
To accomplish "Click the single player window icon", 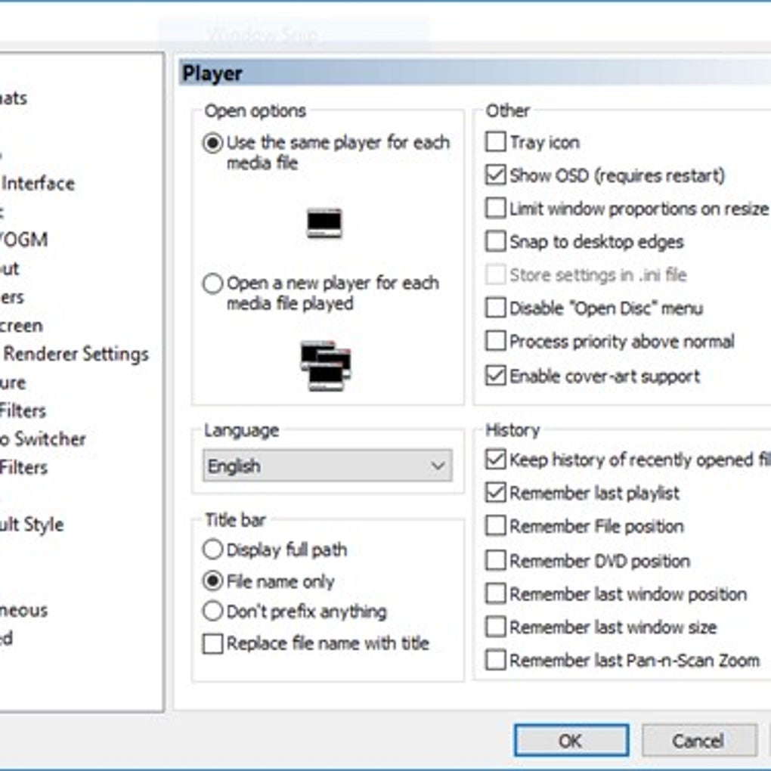I will (324, 223).
